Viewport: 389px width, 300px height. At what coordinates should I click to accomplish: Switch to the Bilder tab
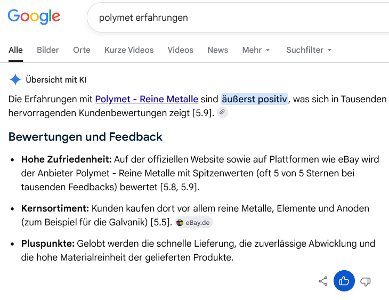pyautogui.click(x=47, y=50)
